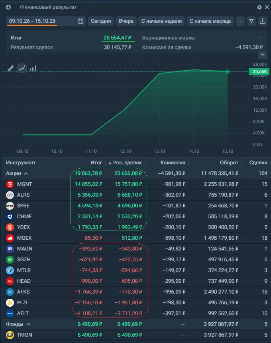Click the add widget plus icon
The image size is (271, 343).
[8, 7]
